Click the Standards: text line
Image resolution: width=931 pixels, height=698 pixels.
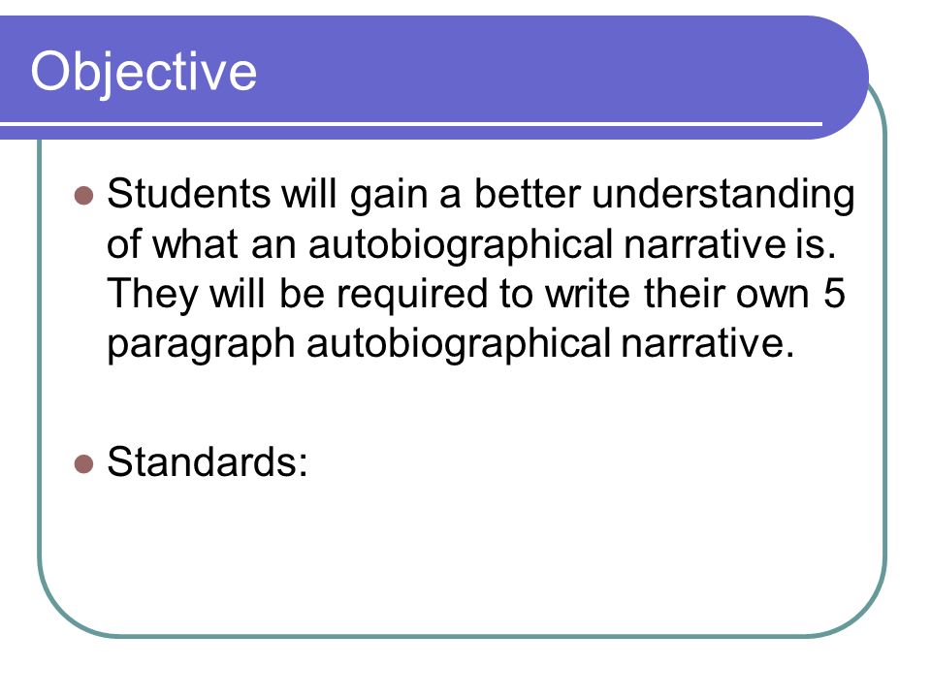pyautogui.click(x=208, y=461)
